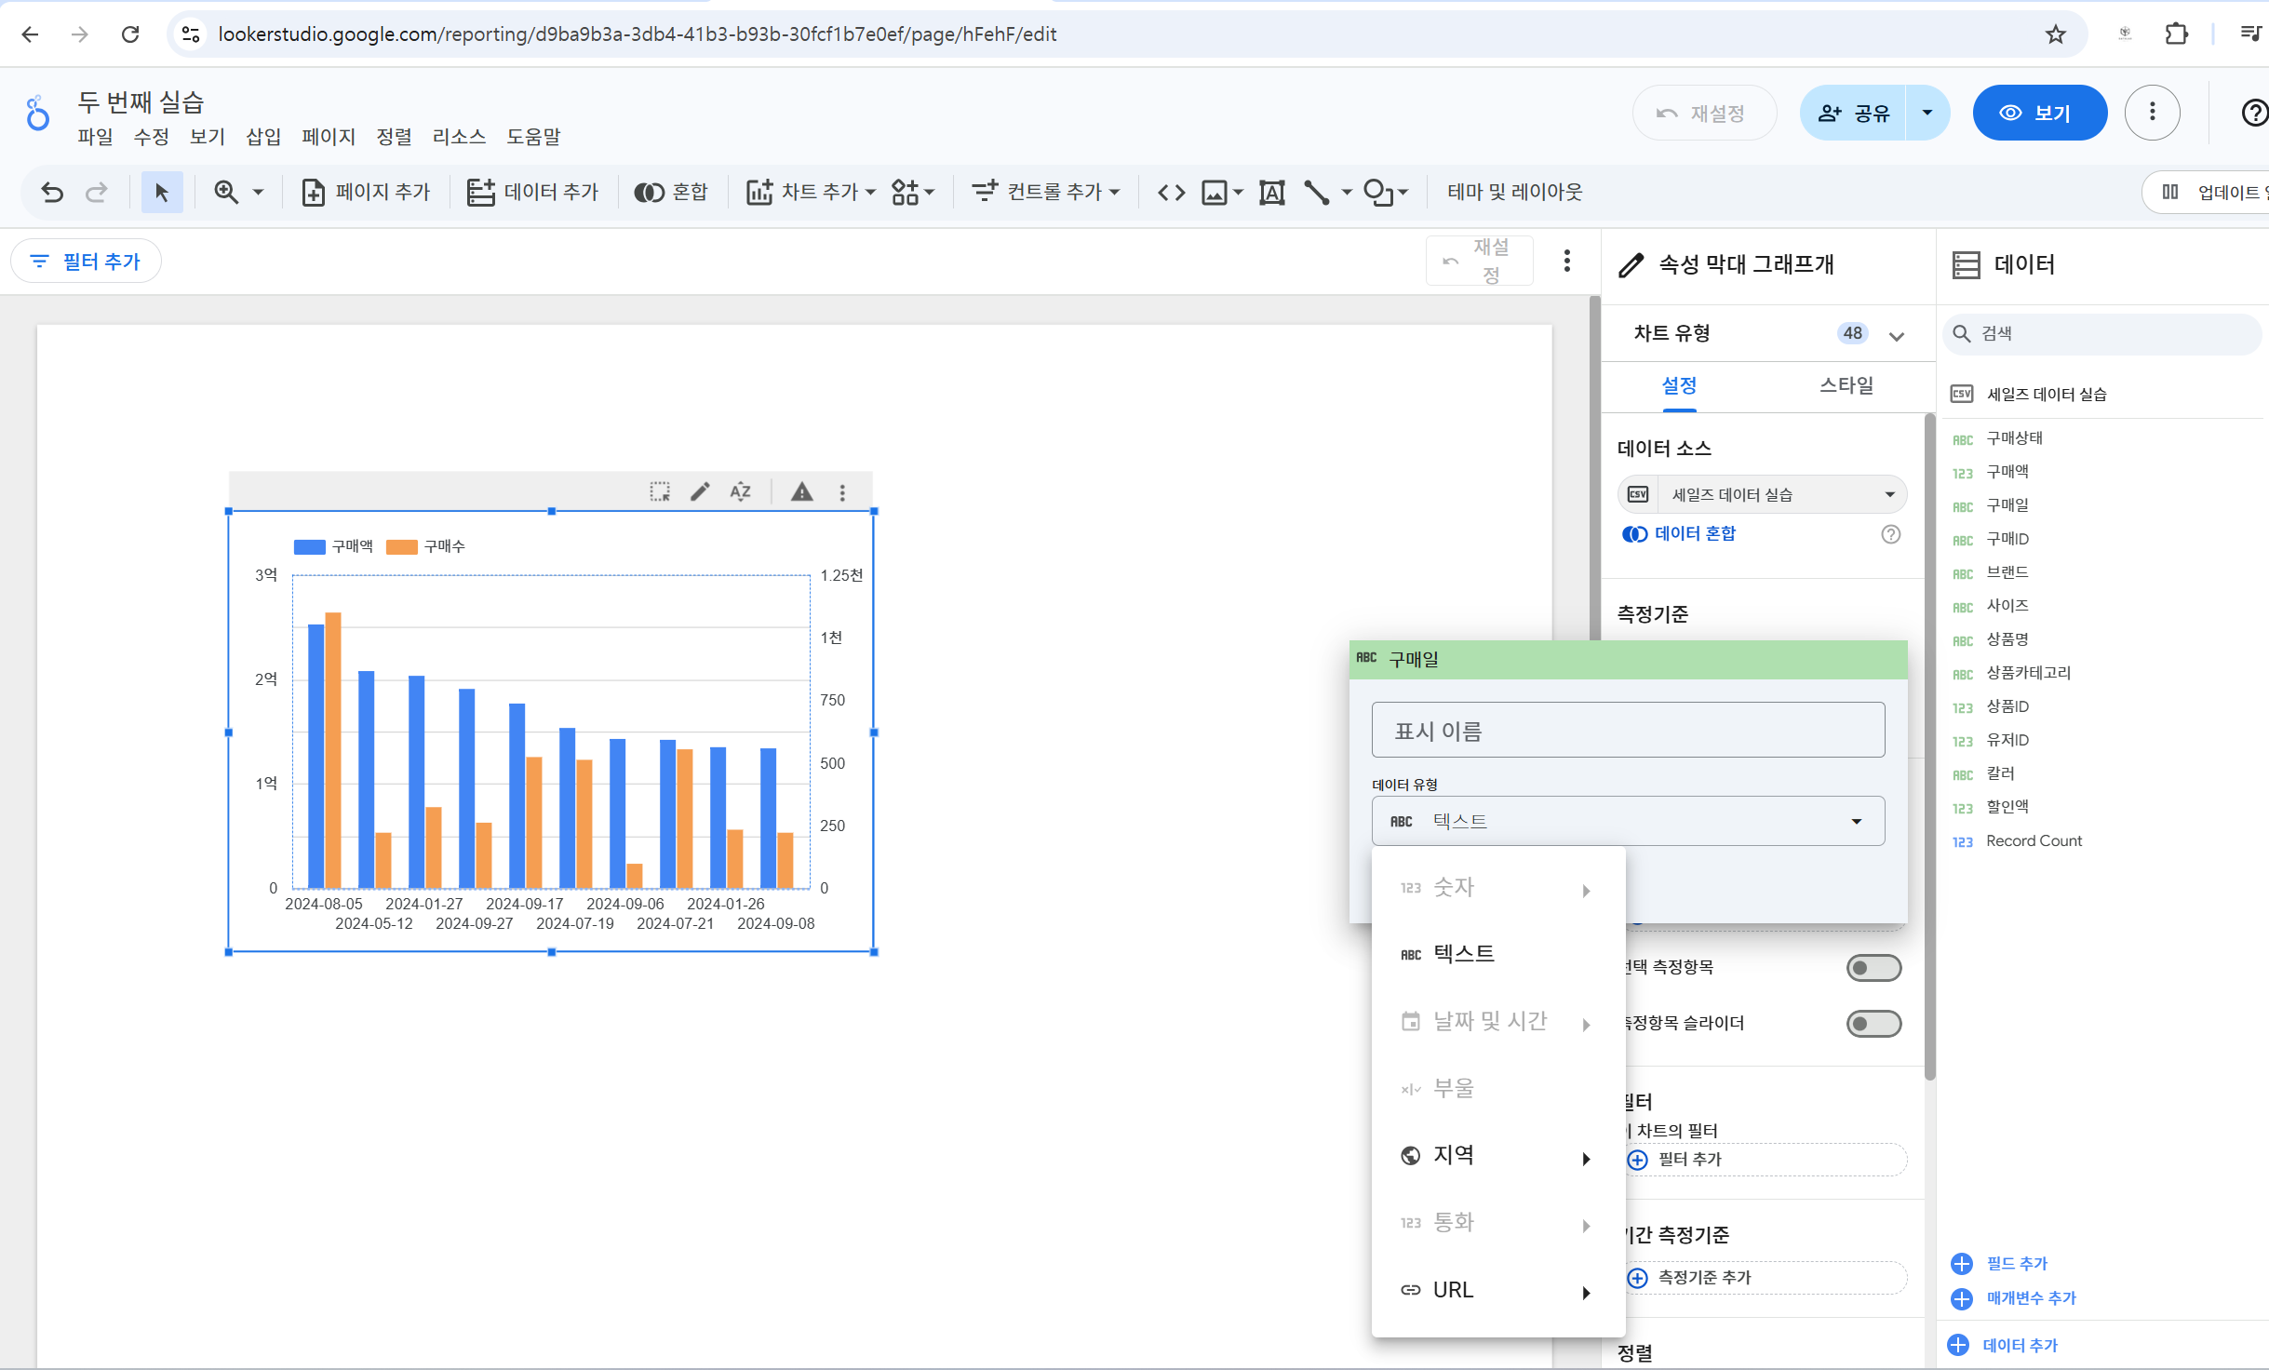Open the 세일즈 데이터 실습 data source dropdown
The image size is (2269, 1370).
(1762, 494)
